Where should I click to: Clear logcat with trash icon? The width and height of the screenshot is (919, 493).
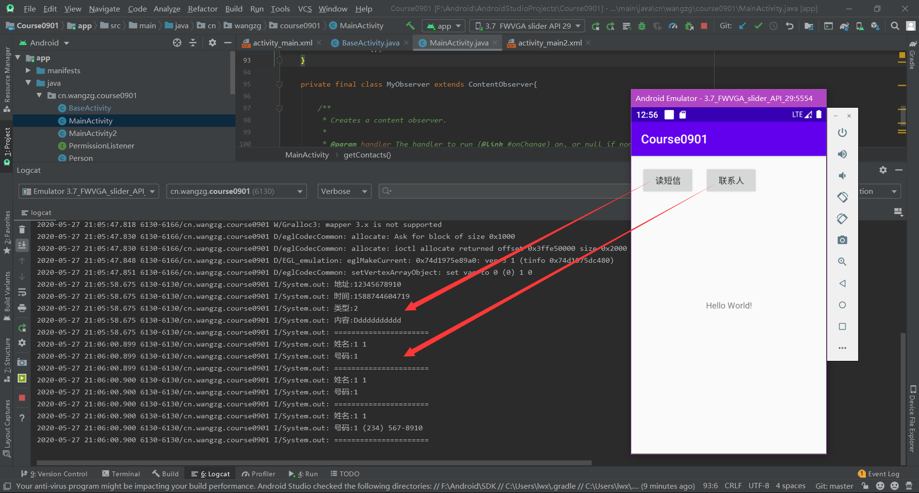(x=22, y=229)
